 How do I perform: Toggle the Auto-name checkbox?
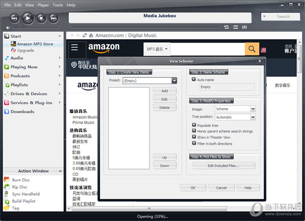[194, 79]
